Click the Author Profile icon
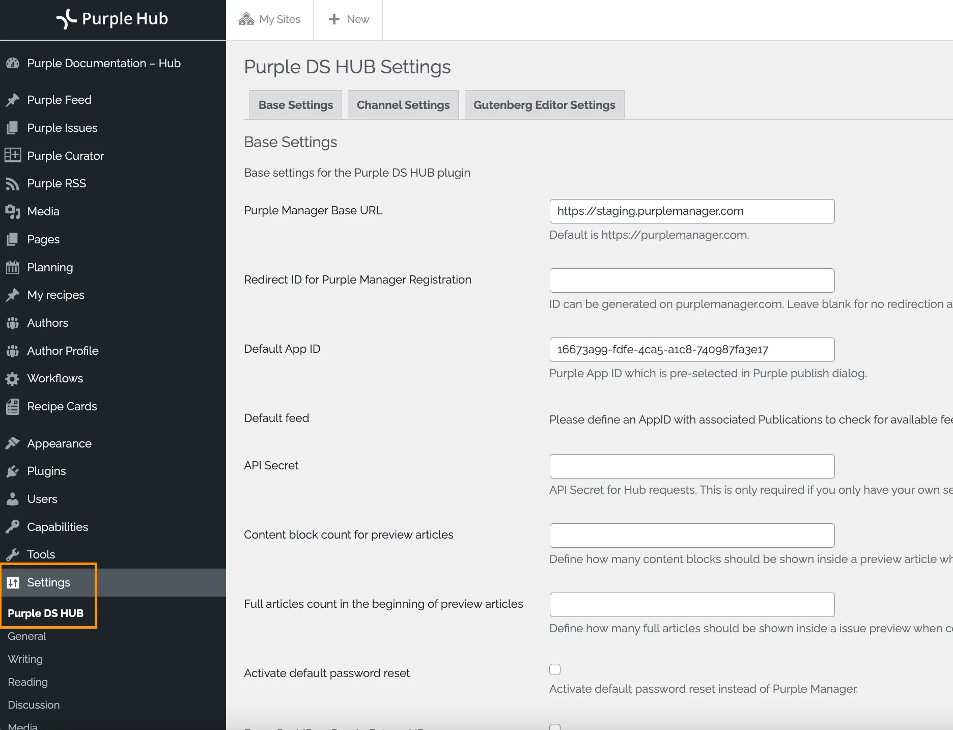The width and height of the screenshot is (953, 730). click(x=13, y=351)
